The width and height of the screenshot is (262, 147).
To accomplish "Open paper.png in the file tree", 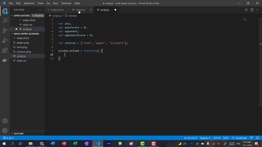I will coord(23,42).
